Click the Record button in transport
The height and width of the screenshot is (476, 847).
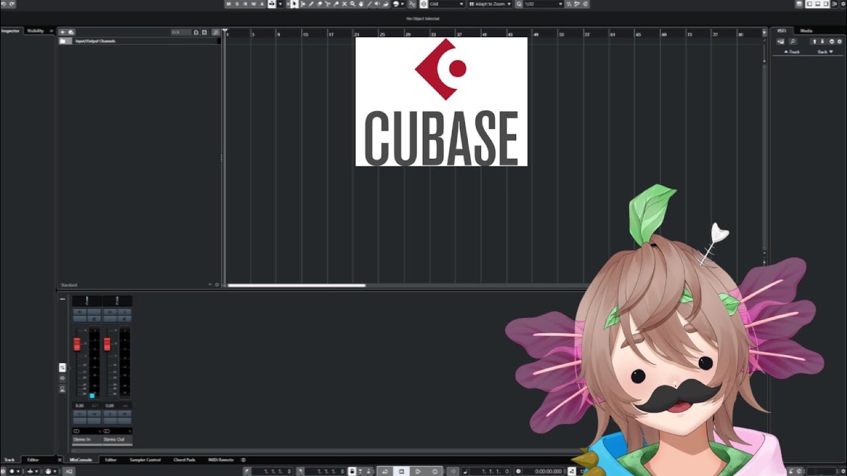pyautogui.click(x=435, y=471)
